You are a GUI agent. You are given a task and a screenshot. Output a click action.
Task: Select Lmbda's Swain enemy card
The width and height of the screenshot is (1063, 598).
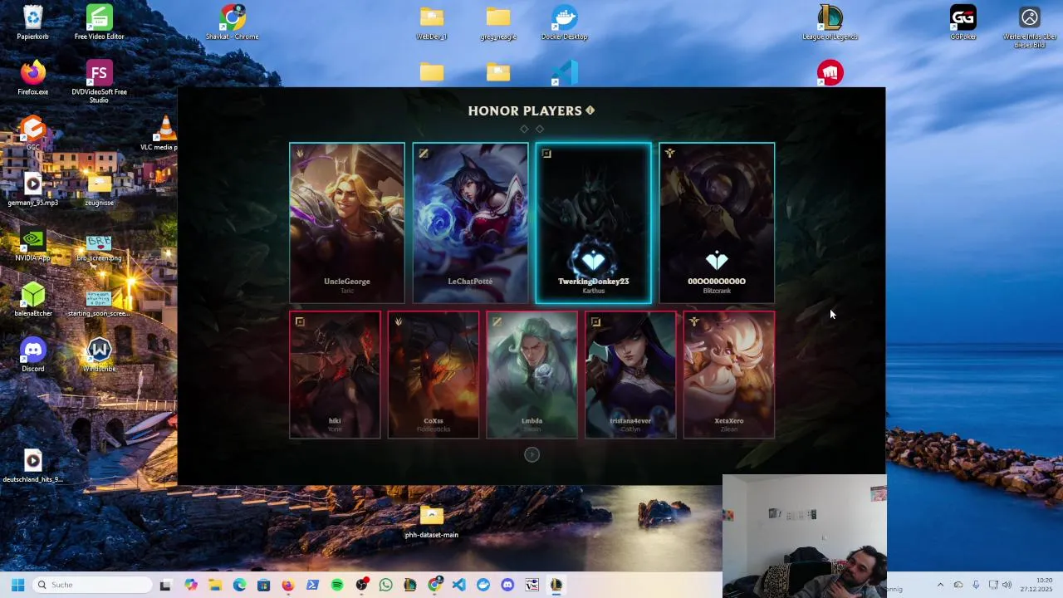click(x=531, y=375)
